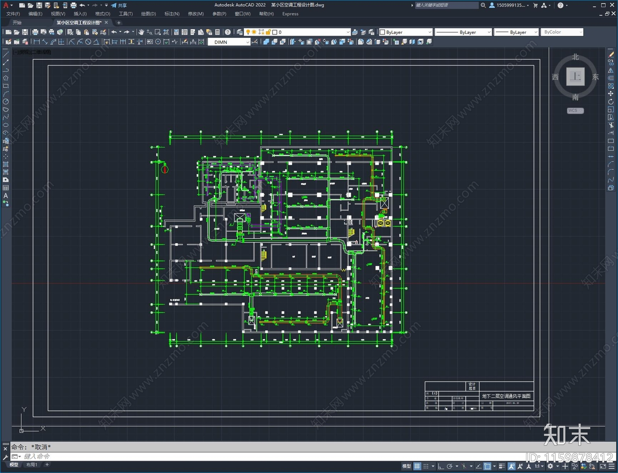Switch to the 开始 start tab
Viewport: 618px width, 473px height.
[17, 23]
